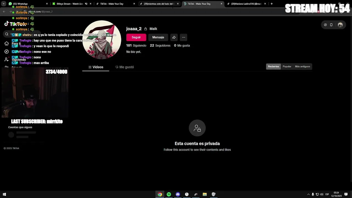Go to Para ti home icon
The height and width of the screenshot is (198, 352).
pos(7,43)
